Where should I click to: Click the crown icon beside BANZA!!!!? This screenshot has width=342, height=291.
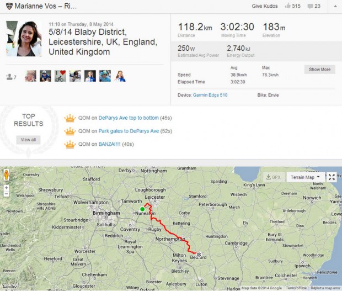[x=70, y=145]
